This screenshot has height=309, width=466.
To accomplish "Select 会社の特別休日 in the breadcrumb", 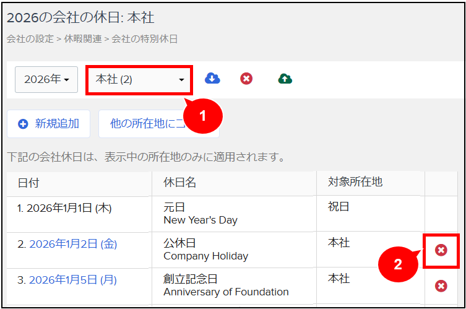I will tap(144, 39).
